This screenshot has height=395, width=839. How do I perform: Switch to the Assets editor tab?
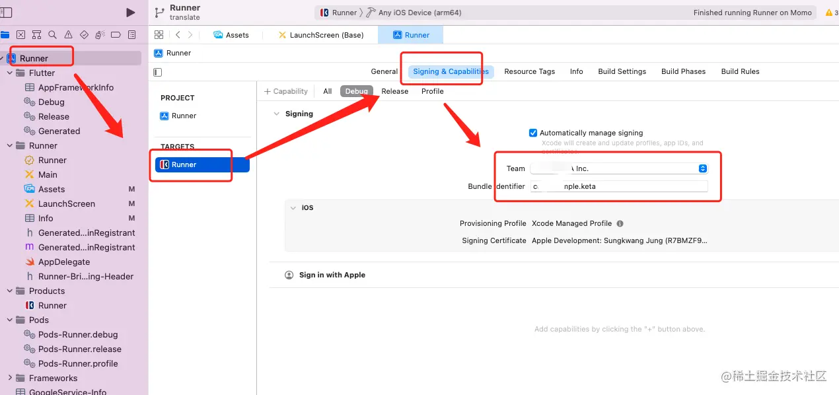(x=231, y=35)
